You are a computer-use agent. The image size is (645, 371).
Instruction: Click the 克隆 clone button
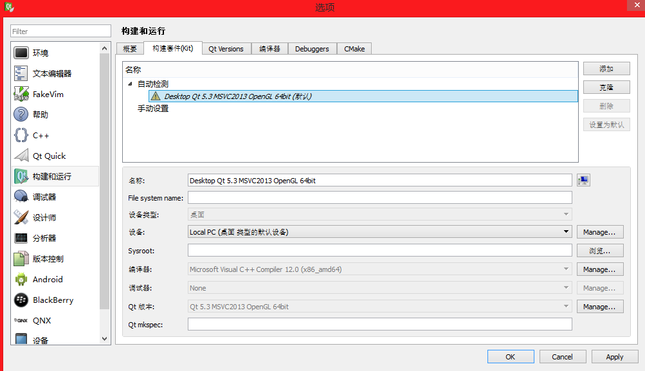point(606,87)
